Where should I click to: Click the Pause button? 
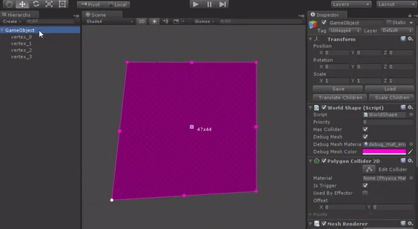tap(209, 4)
